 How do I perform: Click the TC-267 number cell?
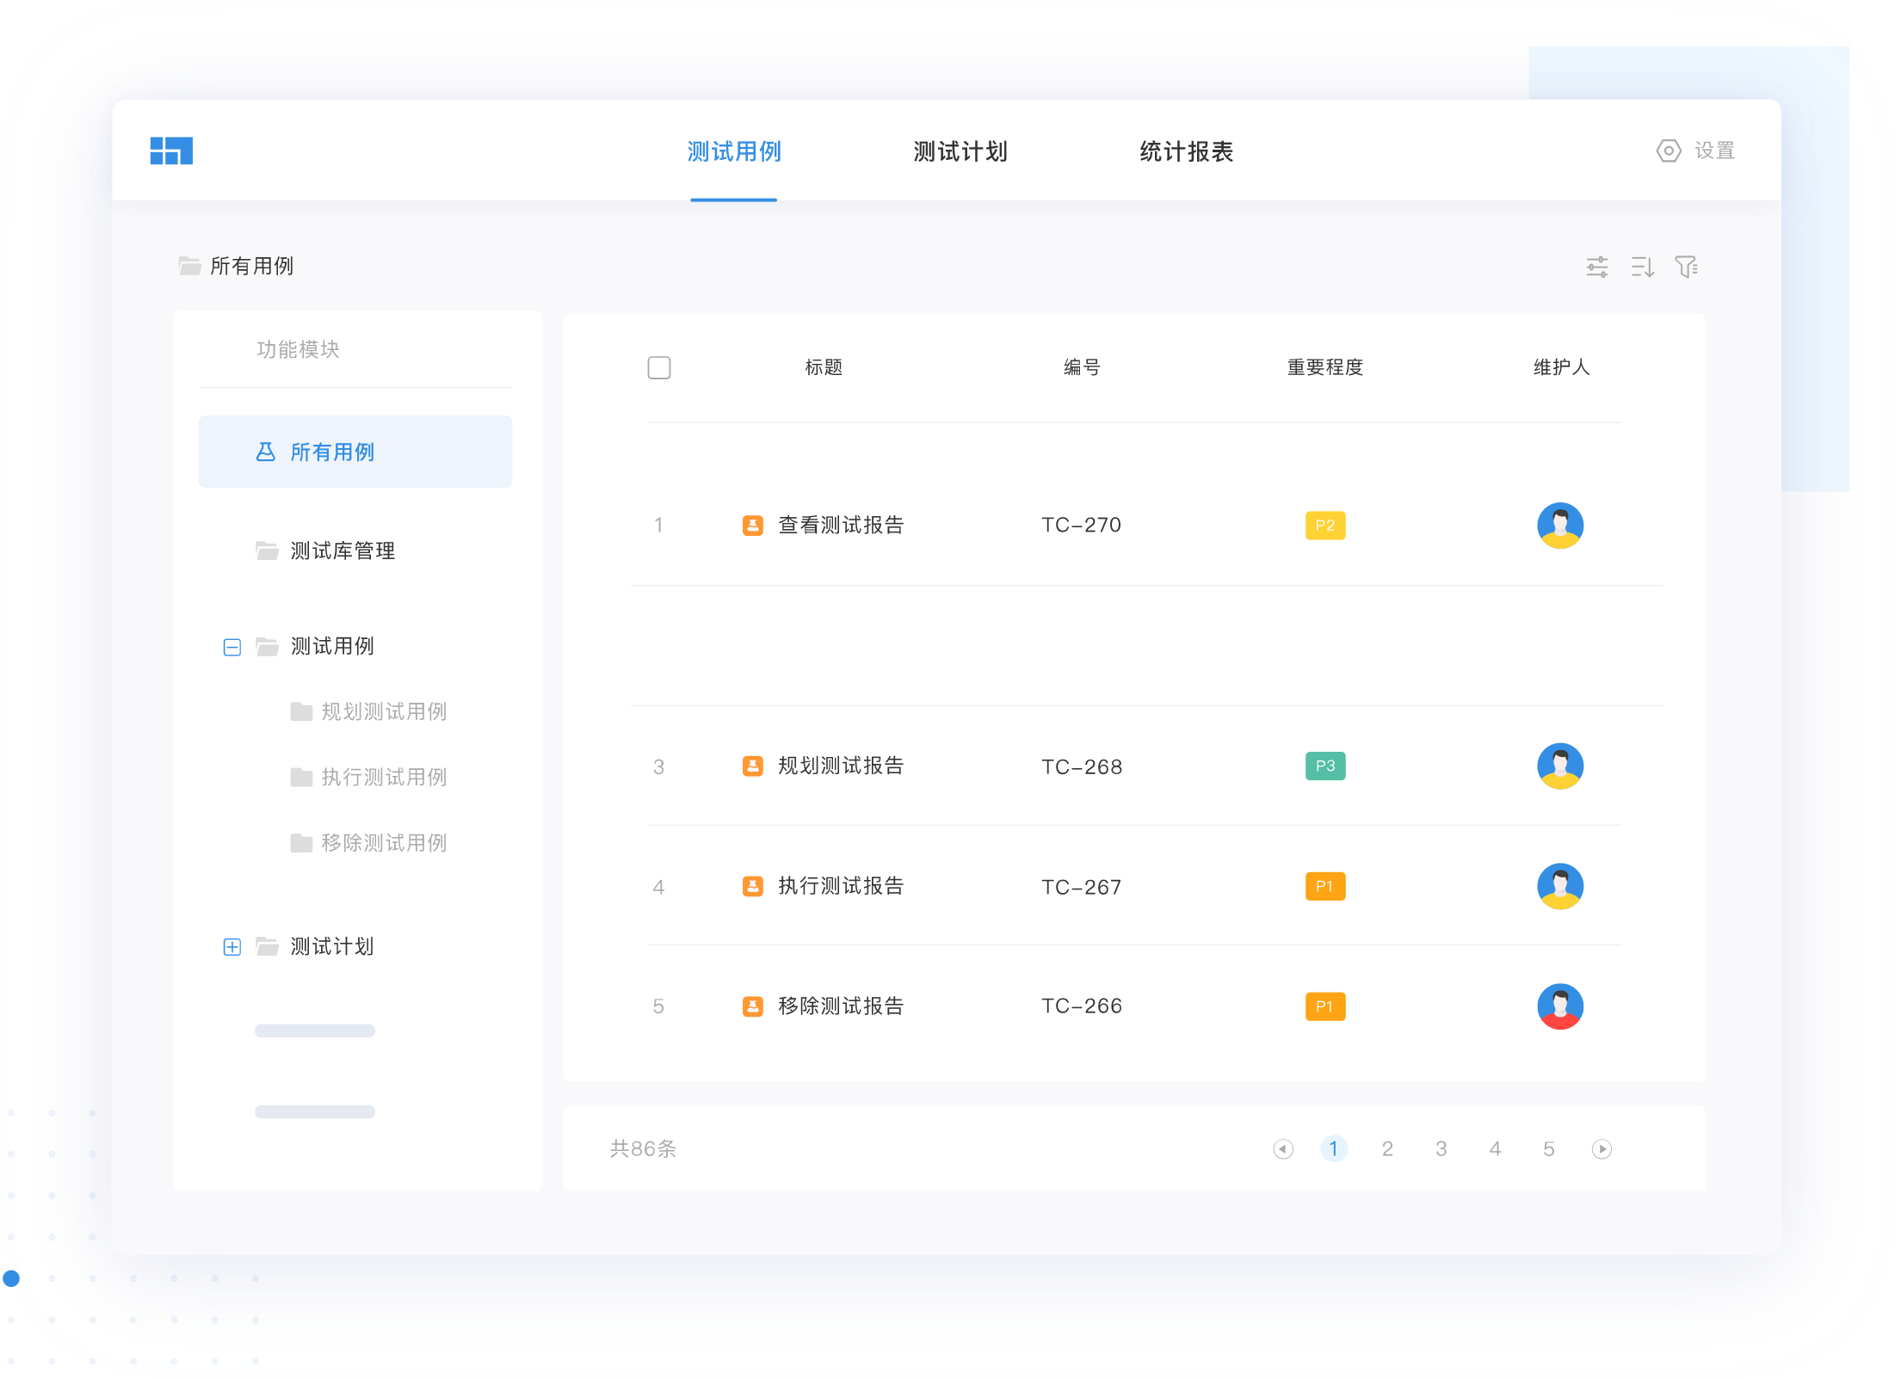pos(1082,887)
